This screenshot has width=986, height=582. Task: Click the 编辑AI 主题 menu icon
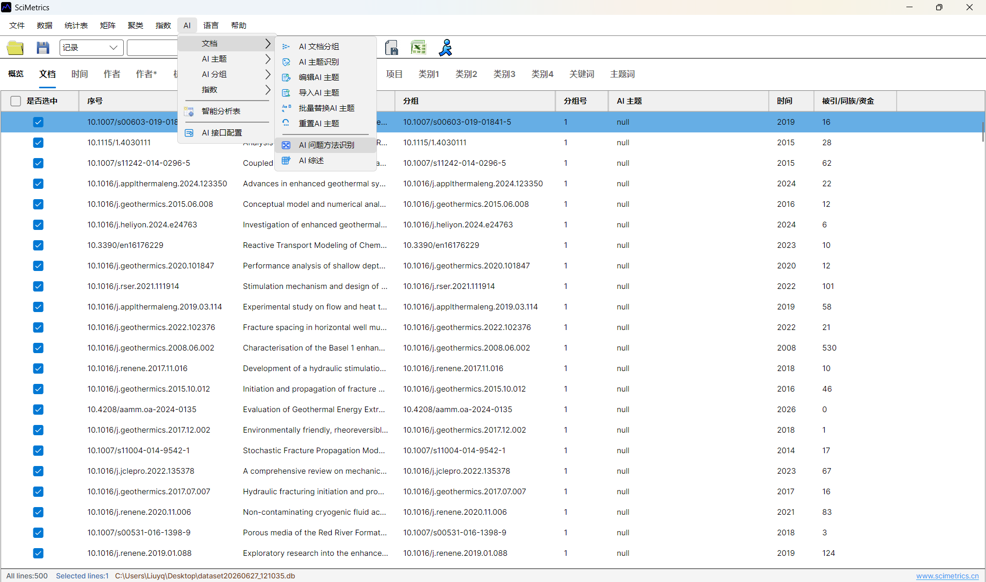[x=287, y=77]
